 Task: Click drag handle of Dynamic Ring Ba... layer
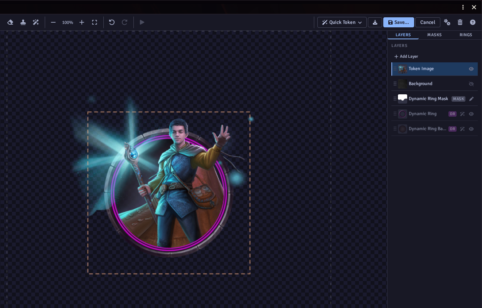point(395,129)
